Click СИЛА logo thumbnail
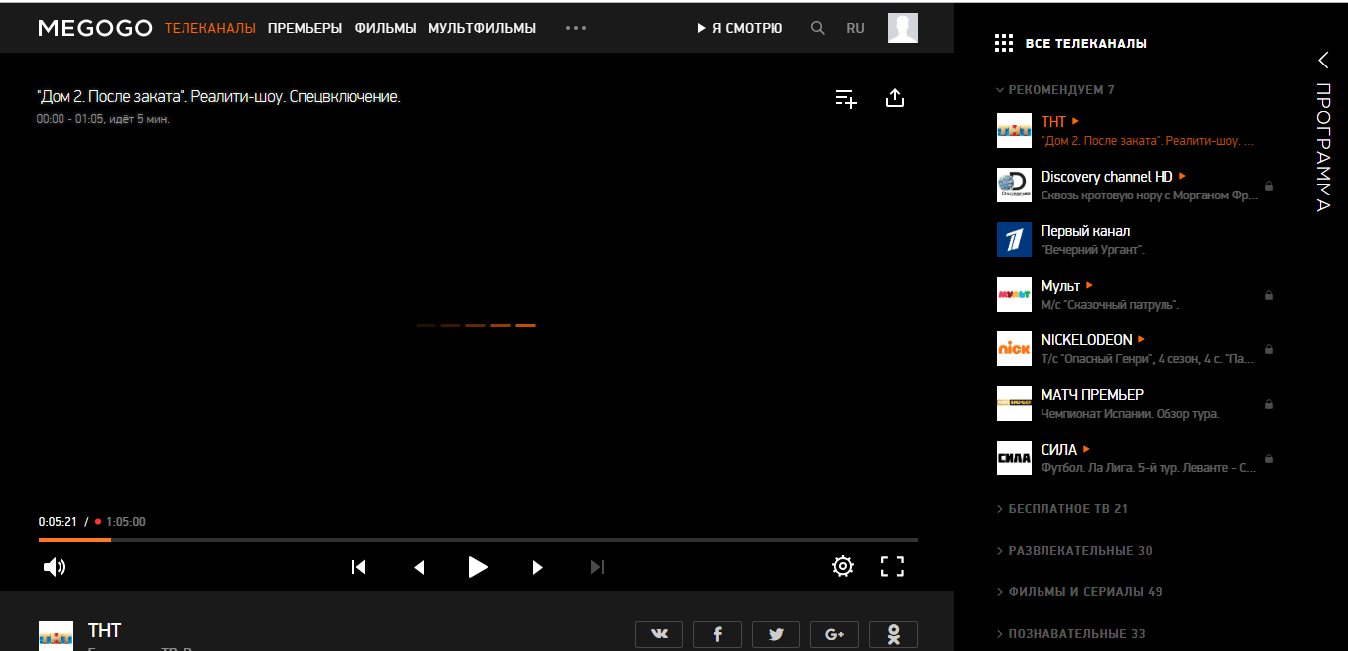The height and width of the screenshot is (651, 1348). click(1014, 458)
